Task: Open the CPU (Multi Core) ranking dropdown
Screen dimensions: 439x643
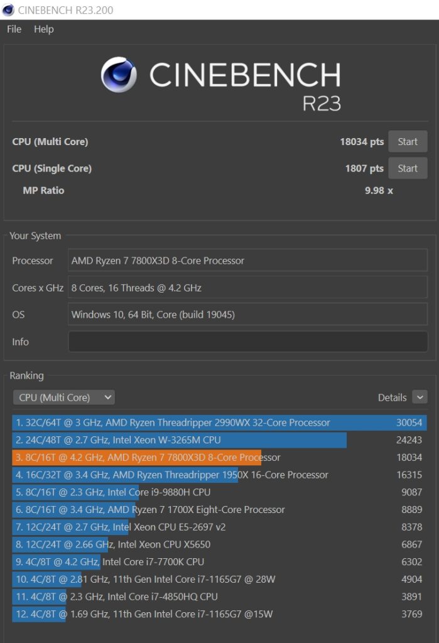Action: (64, 397)
